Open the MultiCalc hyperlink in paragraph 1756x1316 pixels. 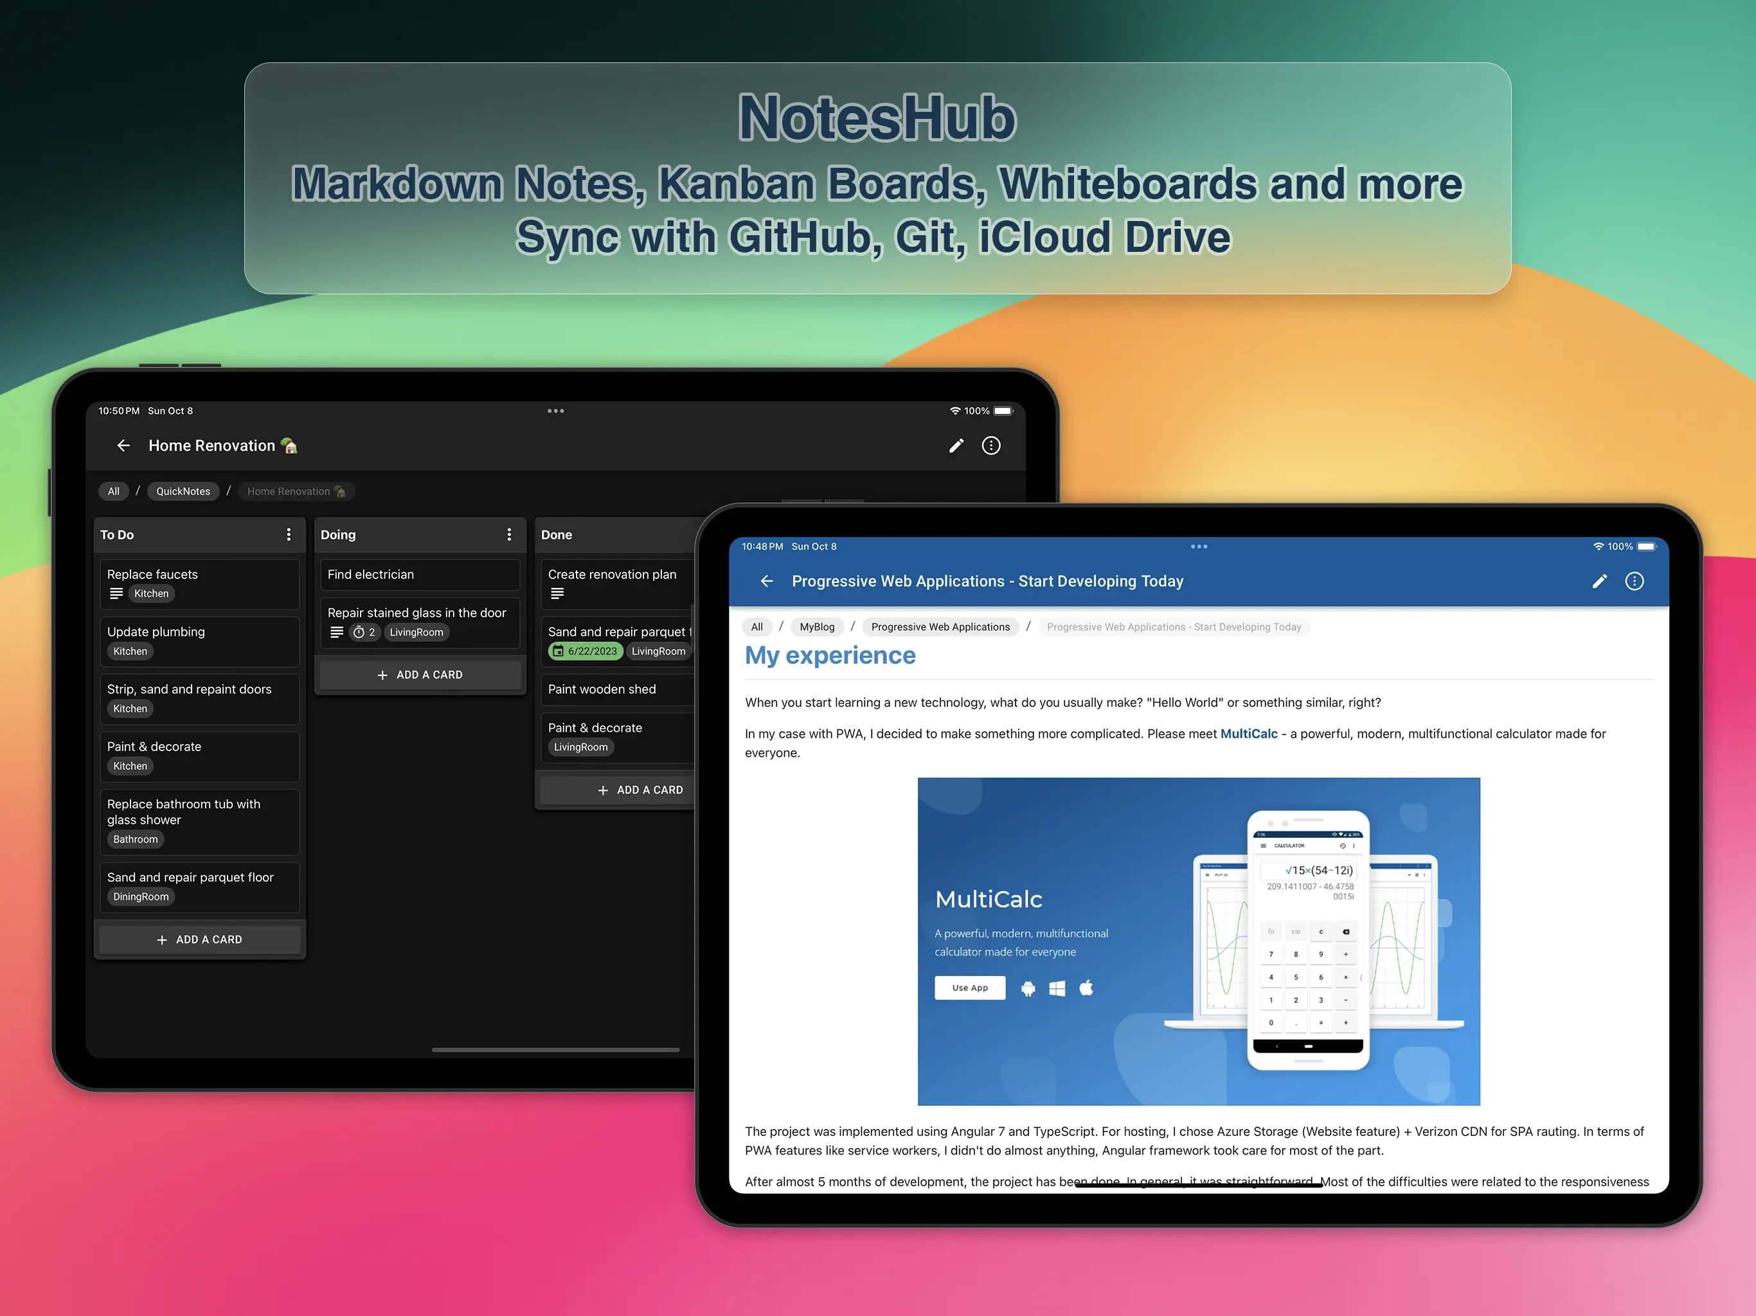pos(1248,733)
